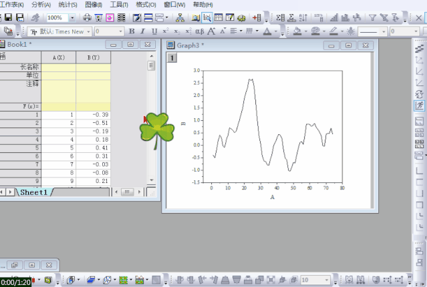Click the Bold formatting button
This screenshot has width=427, height=287.
tap(132, 31)
